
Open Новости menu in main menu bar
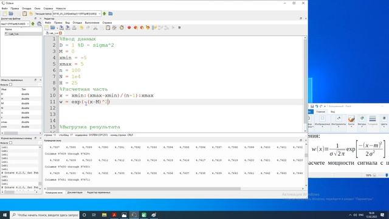[61, 9]
